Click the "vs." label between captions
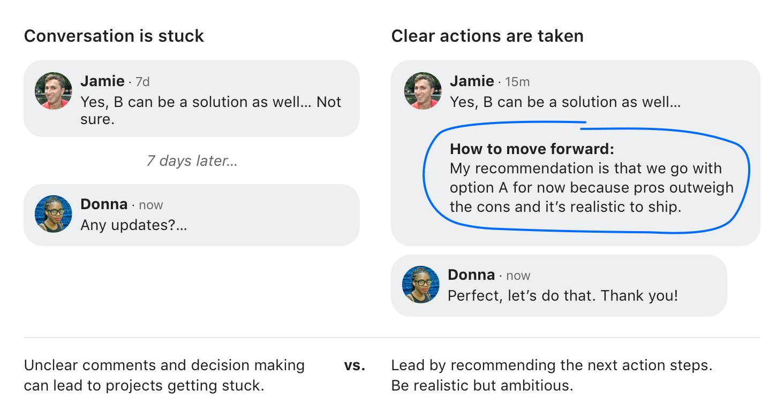The width and height of the screenshot is (784, 413). (355, 366)
